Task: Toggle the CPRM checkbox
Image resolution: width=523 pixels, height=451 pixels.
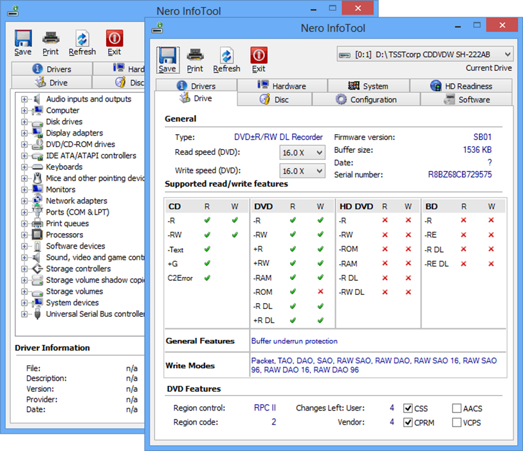Action: (408, 422)
